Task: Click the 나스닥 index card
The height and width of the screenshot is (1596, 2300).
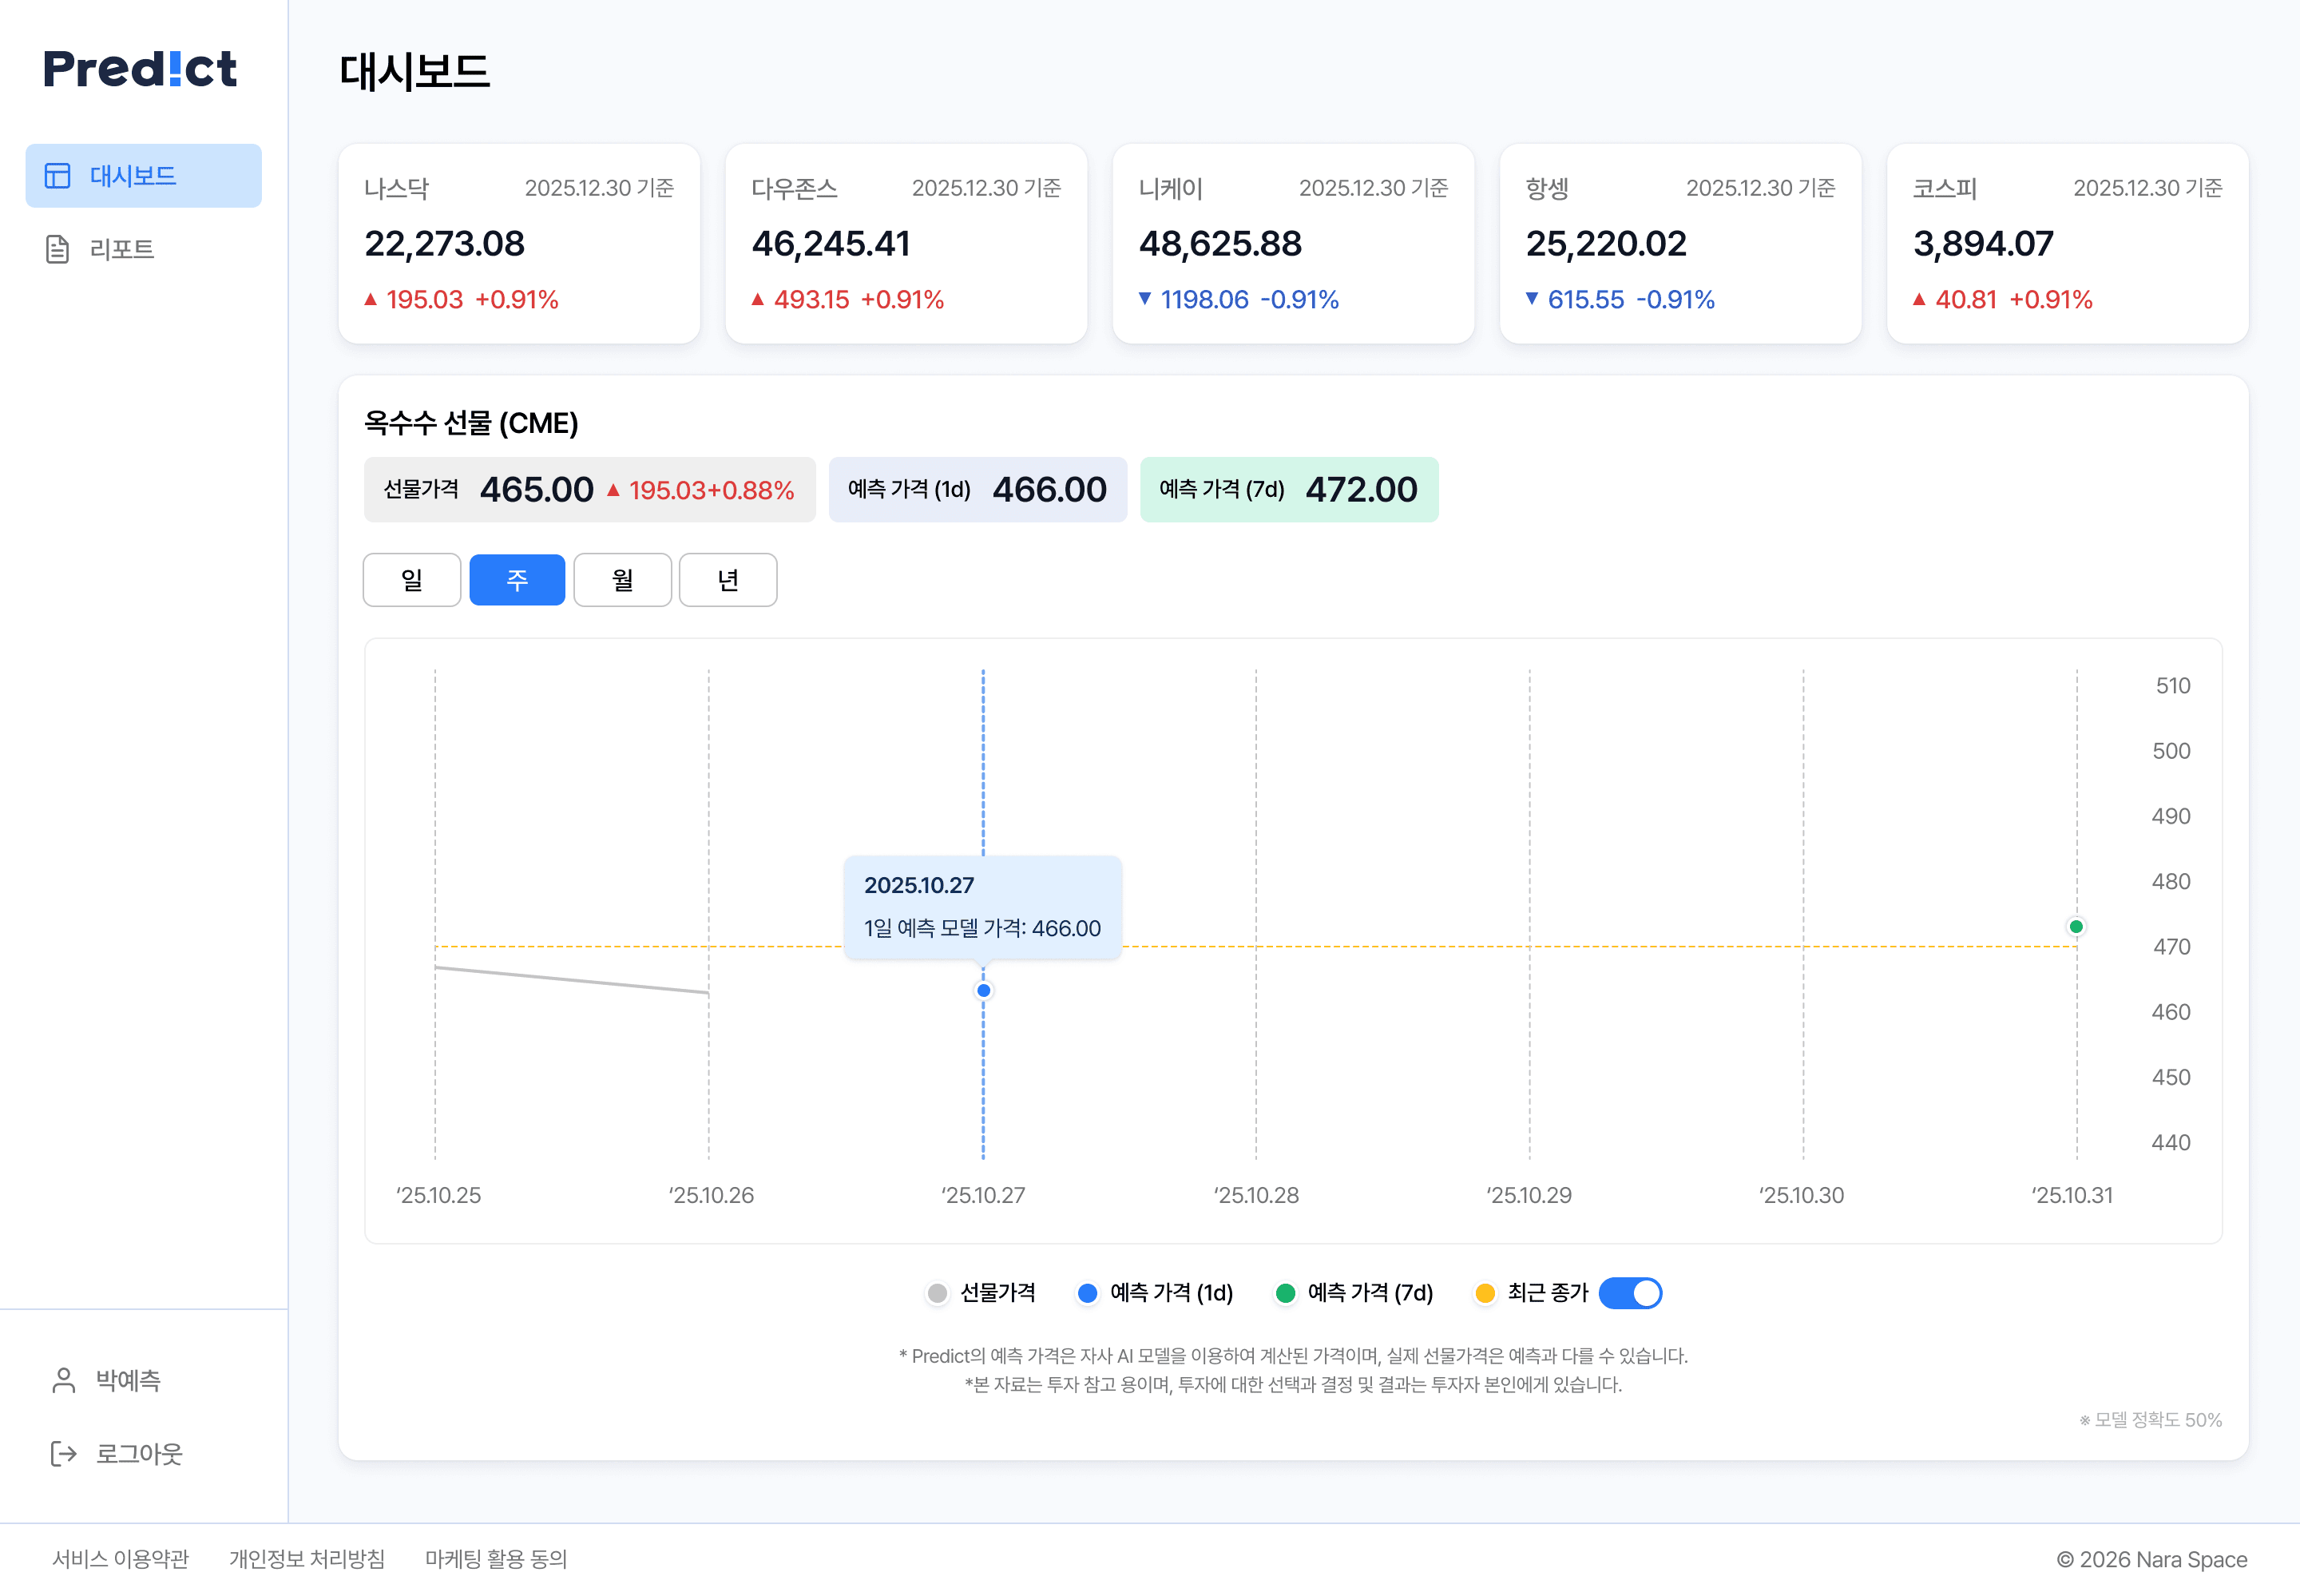Action: click(519, 243)
